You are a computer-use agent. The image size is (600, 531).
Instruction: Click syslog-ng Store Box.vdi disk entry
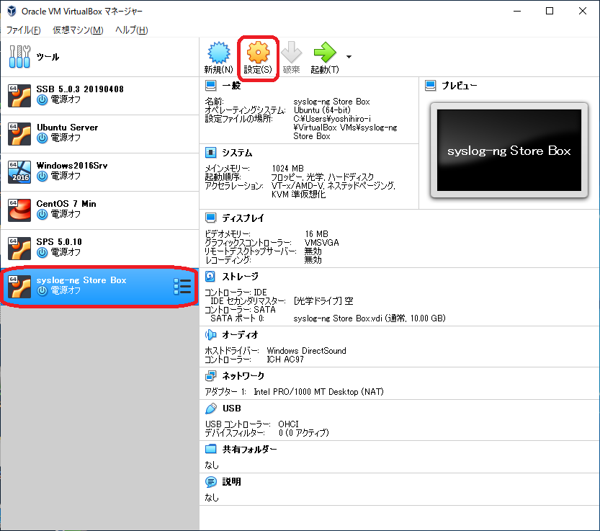click(x=370, y=318)
